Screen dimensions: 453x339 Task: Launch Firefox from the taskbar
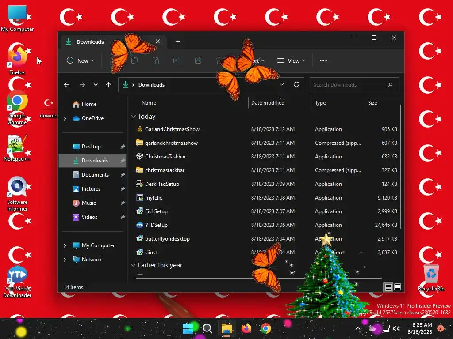coord(246,328)
